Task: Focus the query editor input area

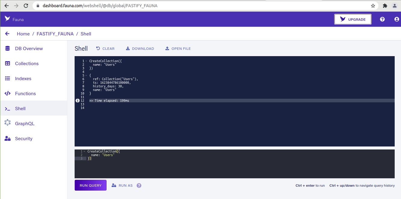Action: (235, 164)
